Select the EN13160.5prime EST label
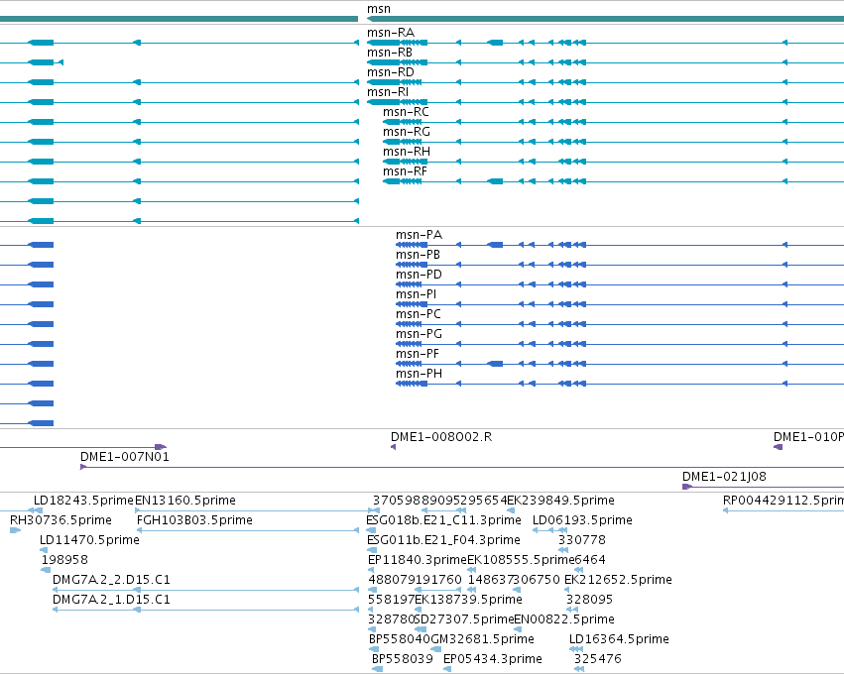The width and height of the screenshot is (844, 674). pos(185,501)
